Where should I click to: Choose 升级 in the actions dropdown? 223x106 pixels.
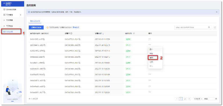tap(155, 54)
